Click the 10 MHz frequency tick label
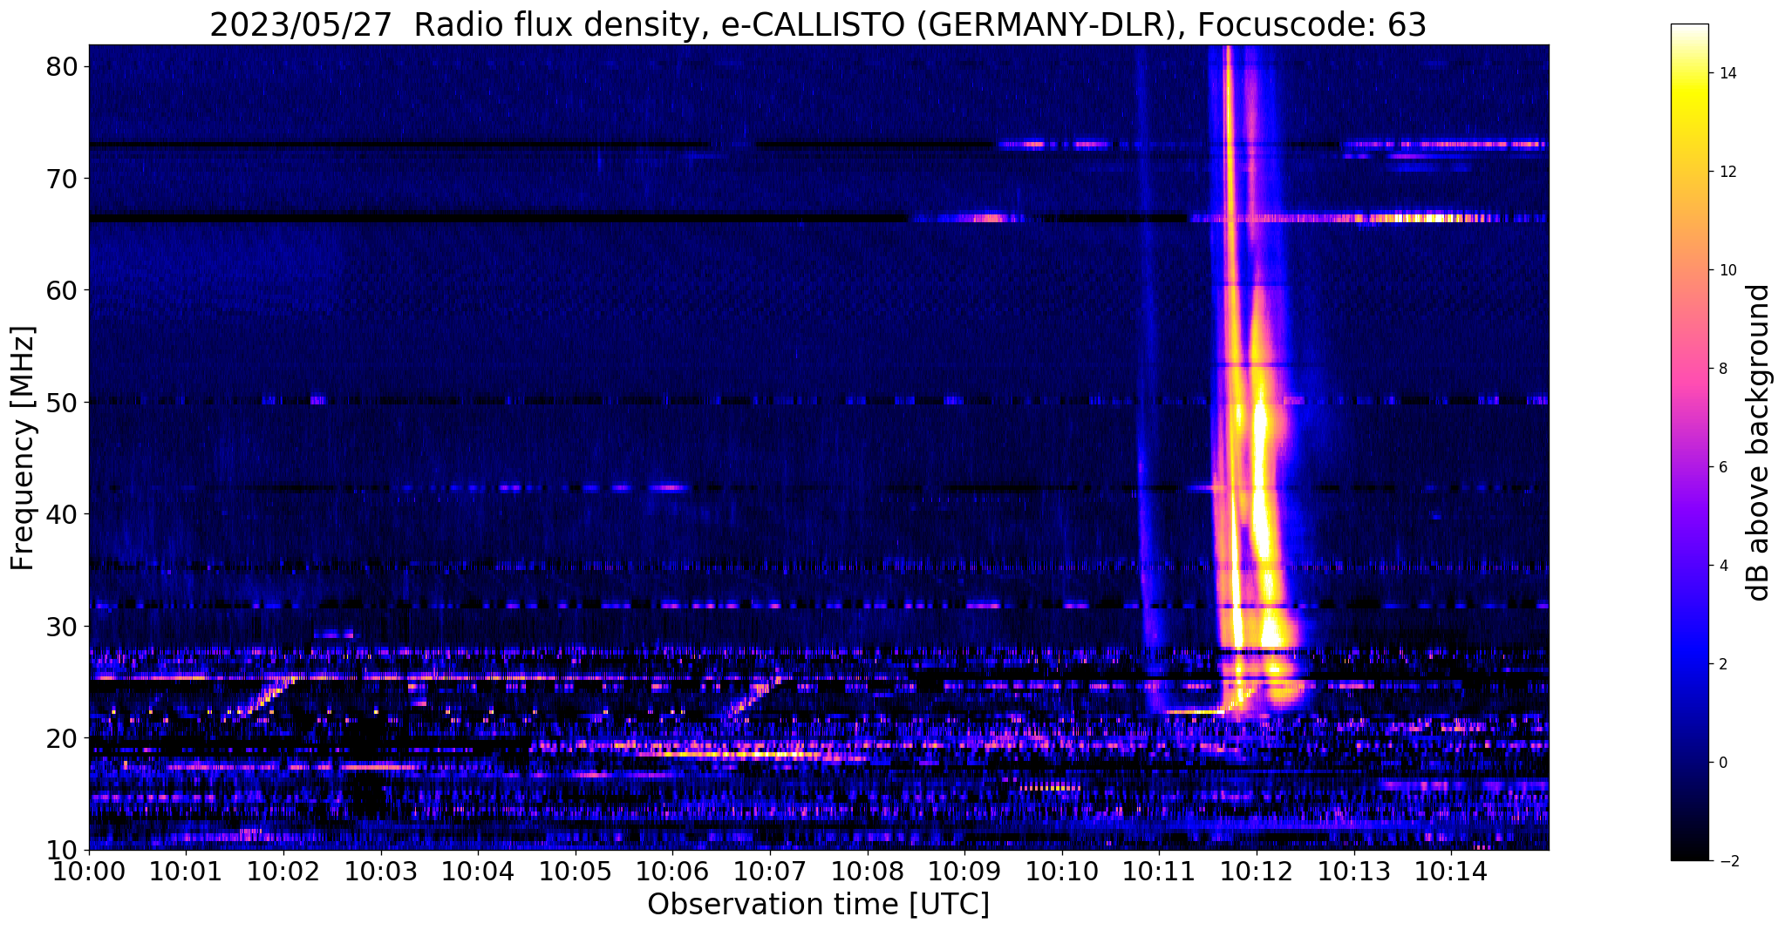 (62, 850)
